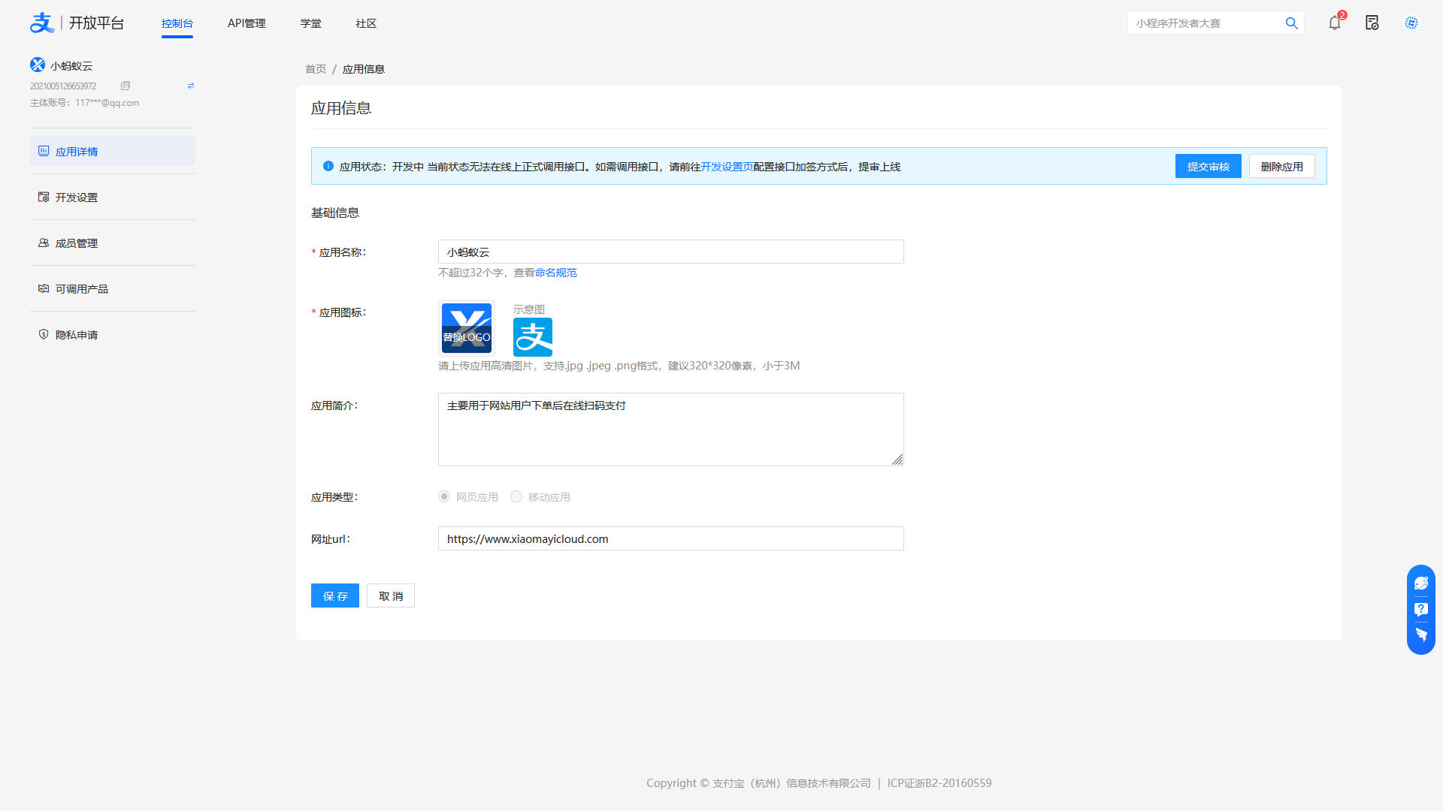Go to 成员管理 in the sidebar

77,243
